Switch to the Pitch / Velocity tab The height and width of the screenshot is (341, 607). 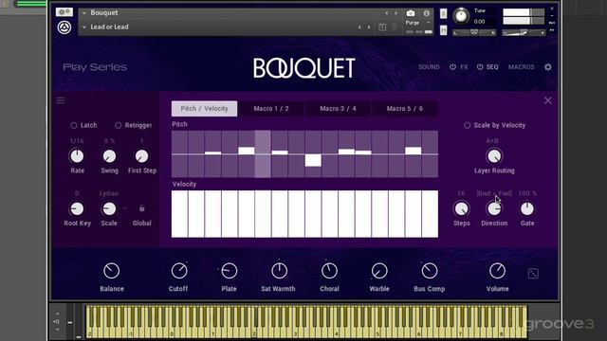[205, 109]
